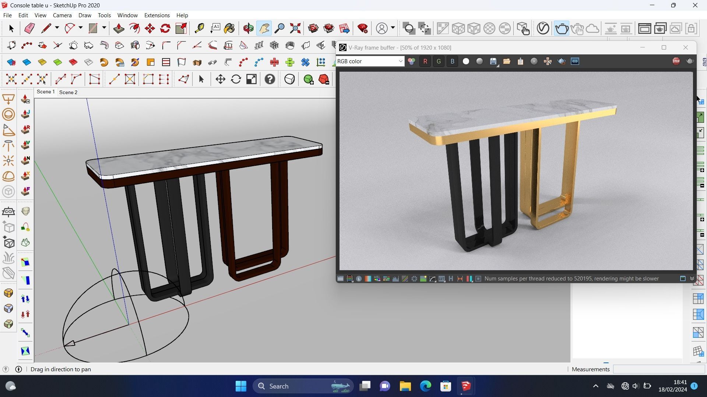The height and width of the screenshot is (397, 707).
Task: Toggle the Blue channel in V-Ray frame buffer
Action: pos(452,61)
